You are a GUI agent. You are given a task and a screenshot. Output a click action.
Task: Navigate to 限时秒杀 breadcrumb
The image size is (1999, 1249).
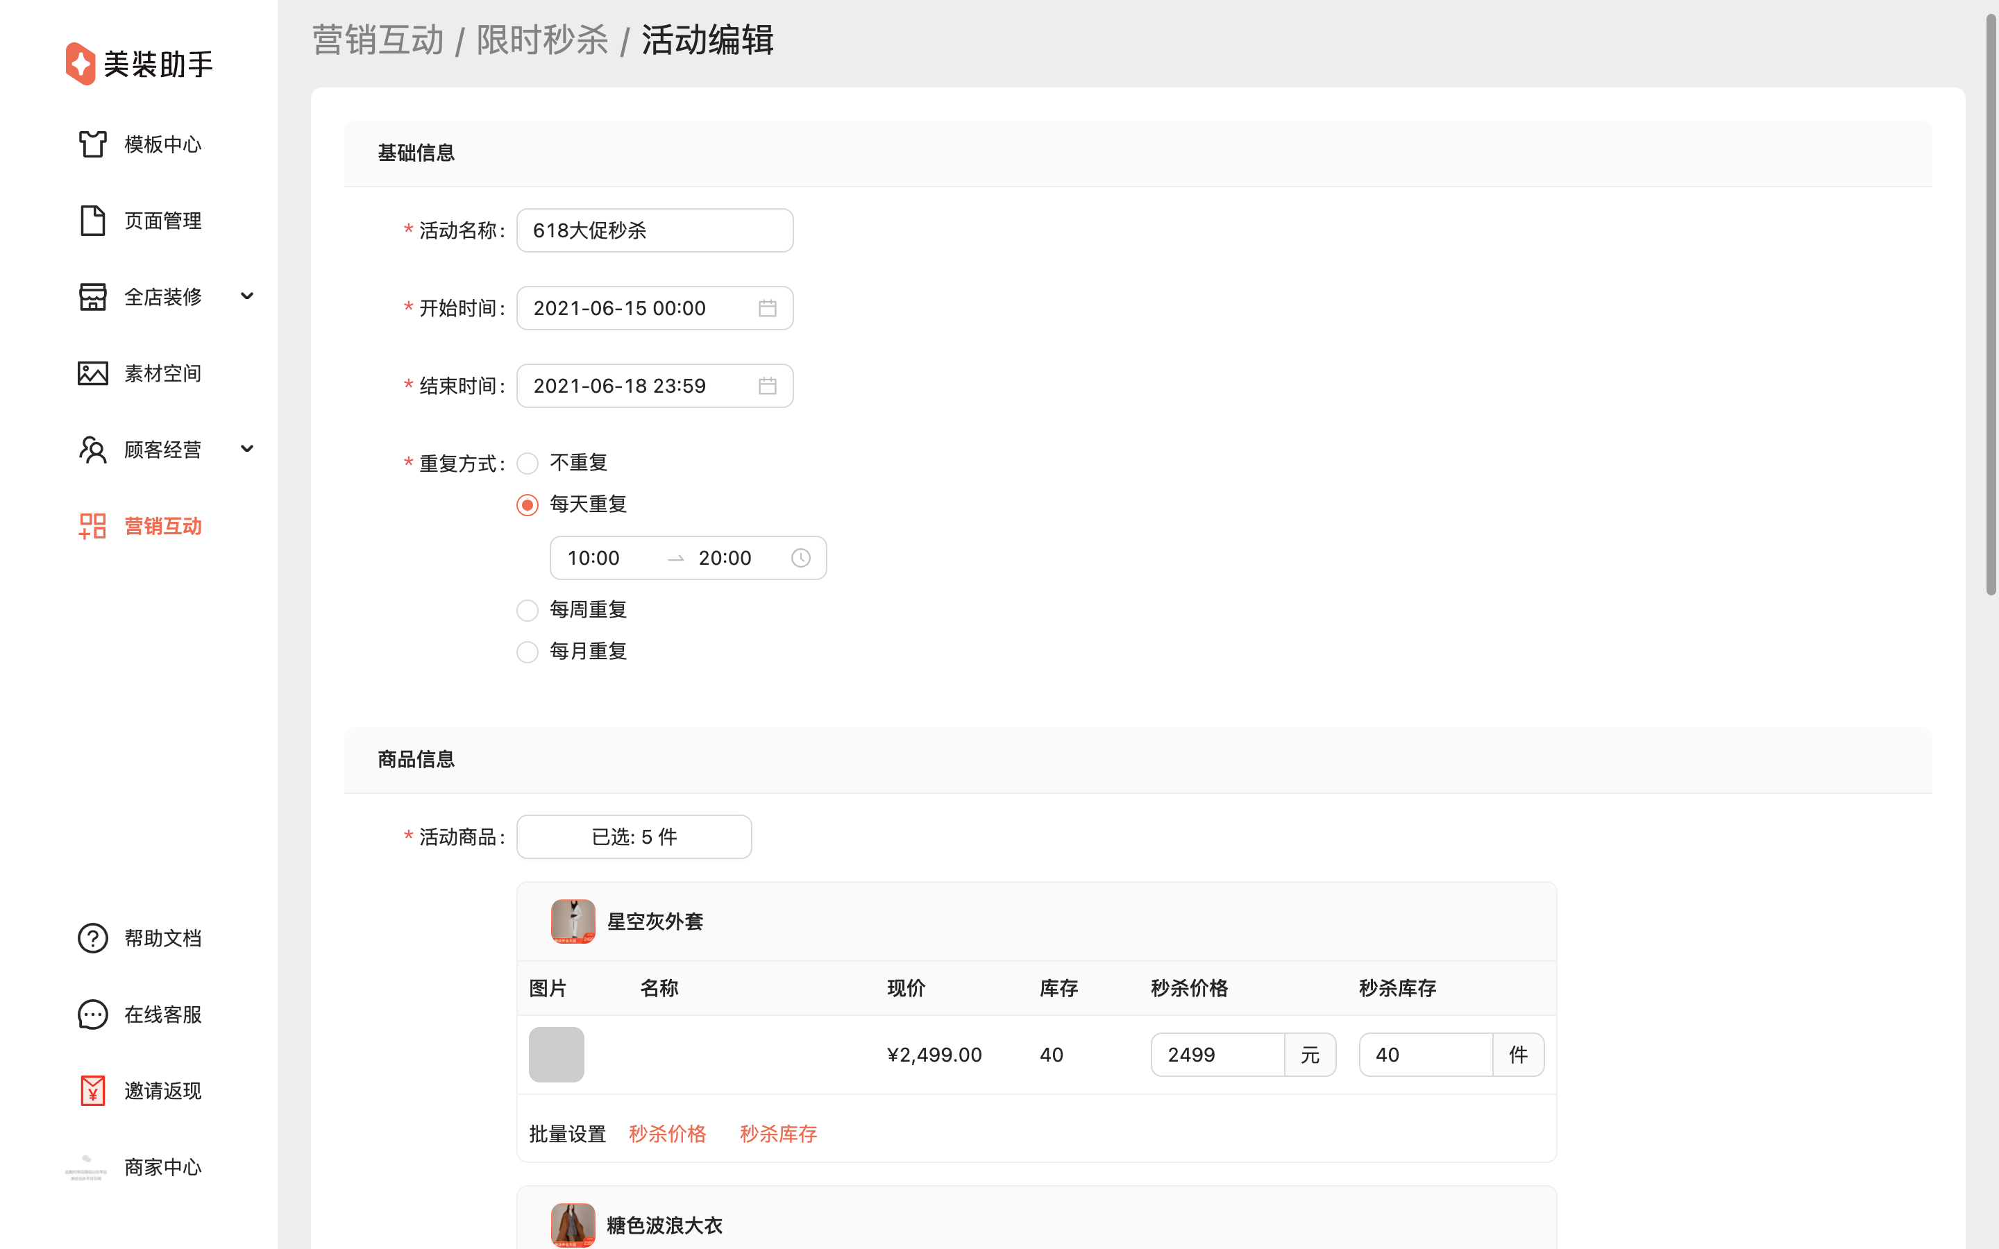[x=542, y=40]
